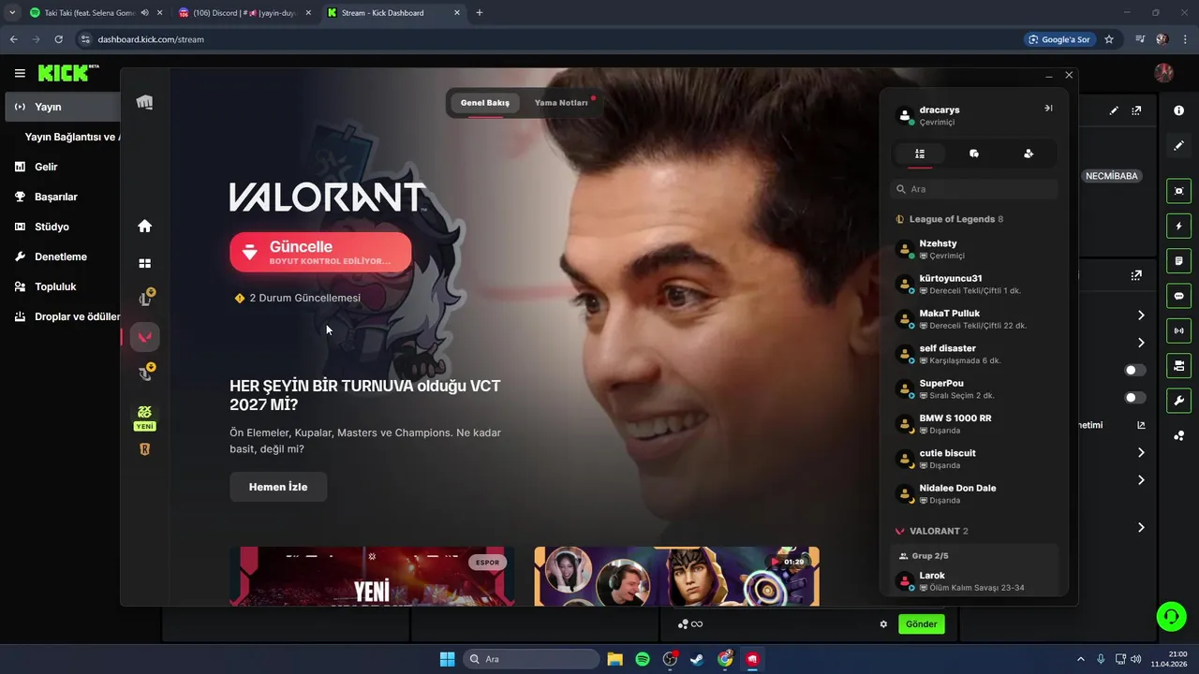Open the grid library icon in Riot sidebar
The image size is (1199, 674).
click(144, 264)
